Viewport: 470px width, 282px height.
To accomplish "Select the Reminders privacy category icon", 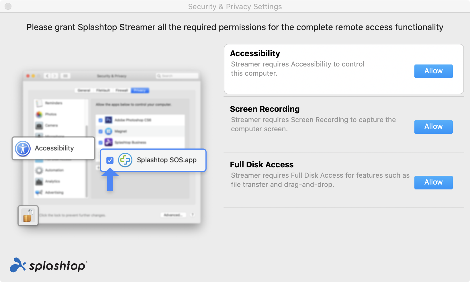I will coord(39,103).
